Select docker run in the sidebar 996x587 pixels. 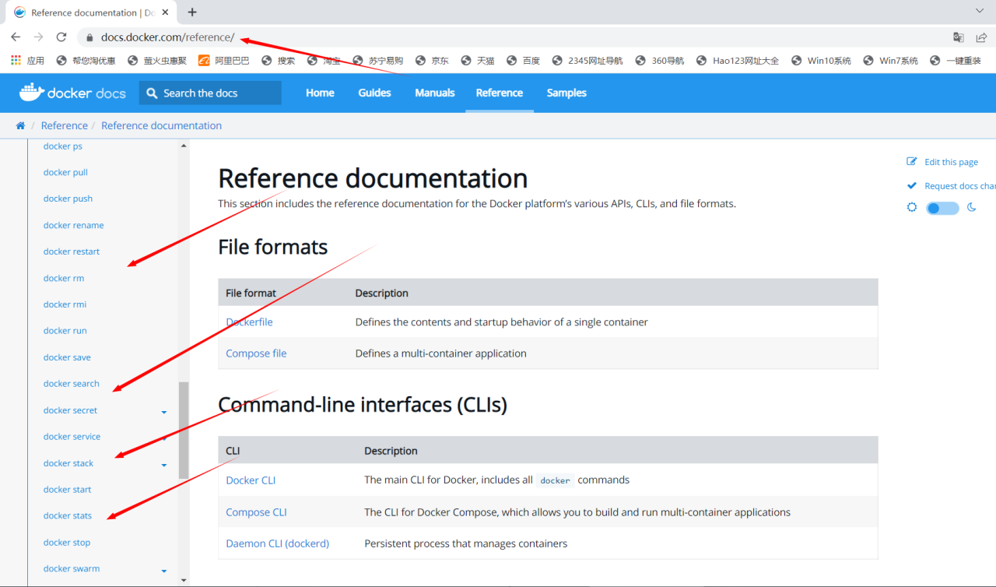(65, 331)
